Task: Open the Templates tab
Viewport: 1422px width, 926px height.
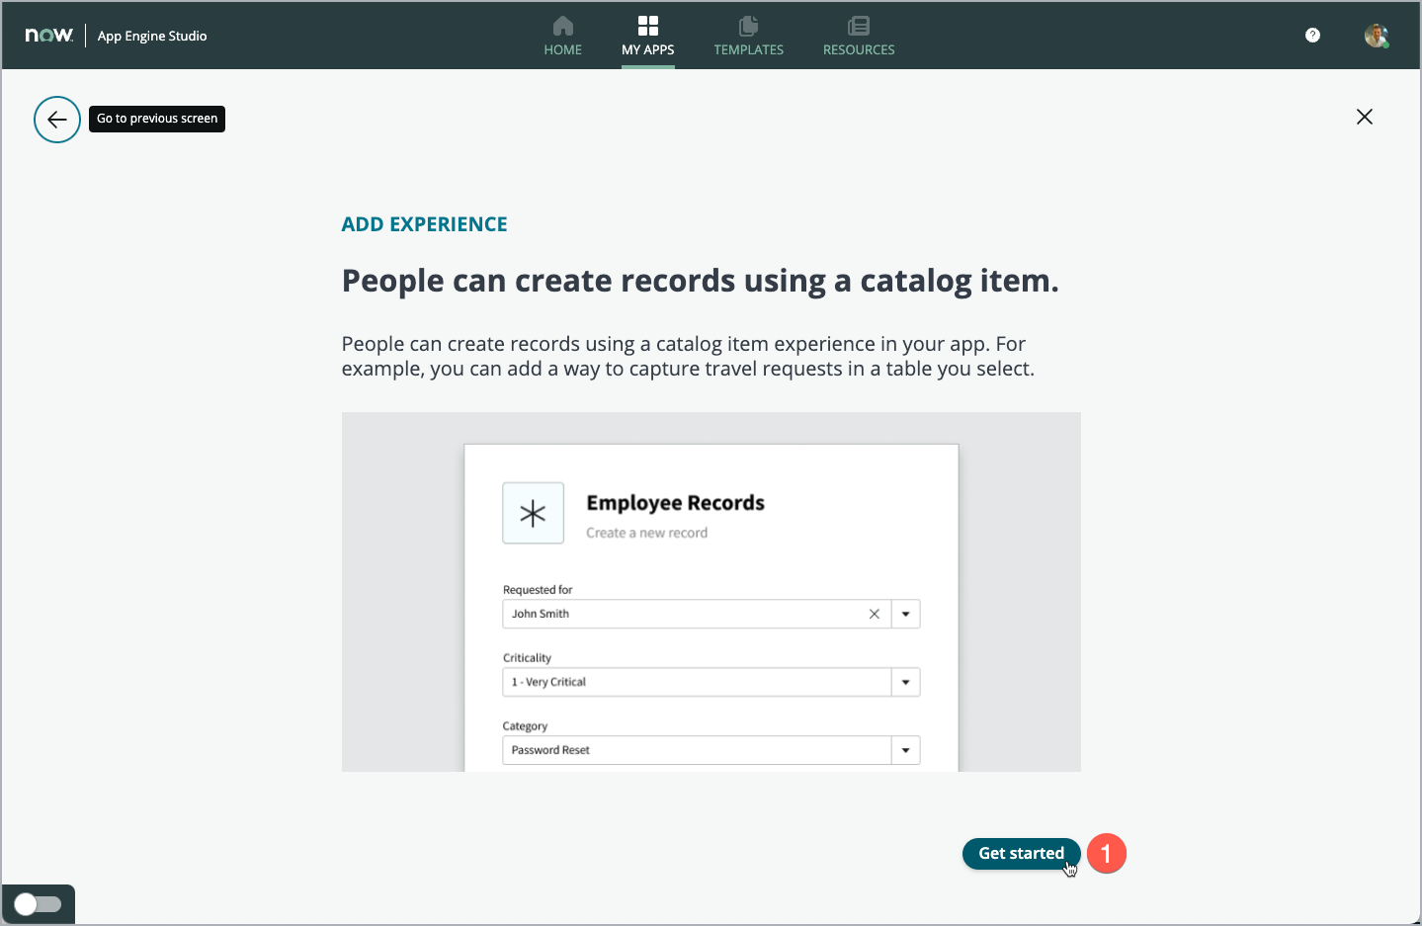Action: pos(748,36)
